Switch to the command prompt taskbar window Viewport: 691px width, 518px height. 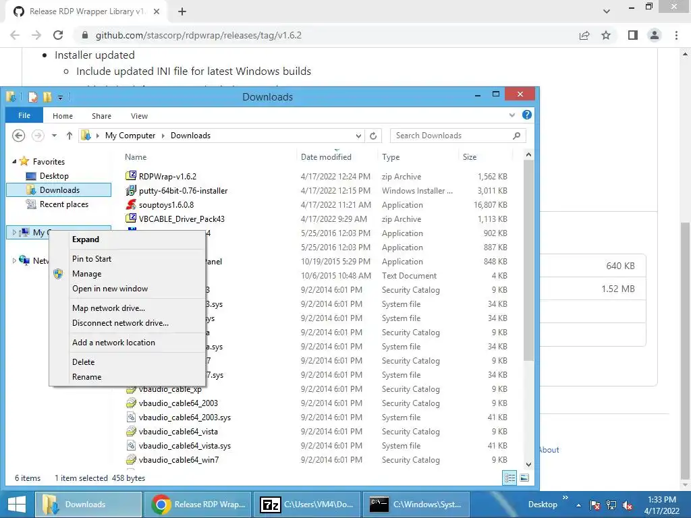point(416,505)
